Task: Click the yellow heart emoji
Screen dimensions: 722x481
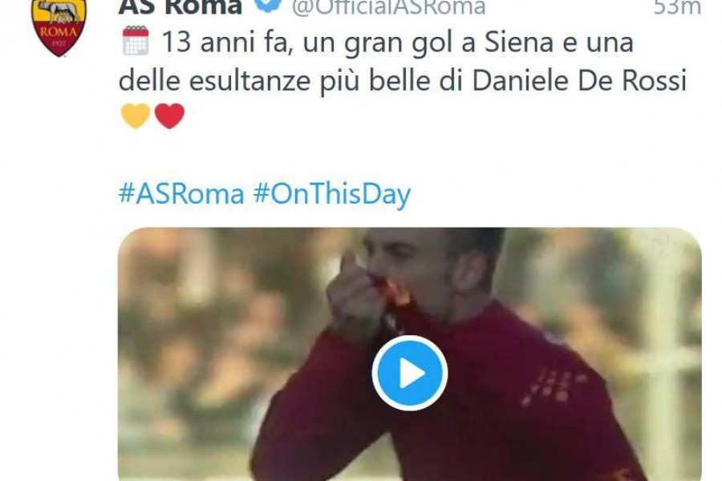Action: tap(136, 115)
